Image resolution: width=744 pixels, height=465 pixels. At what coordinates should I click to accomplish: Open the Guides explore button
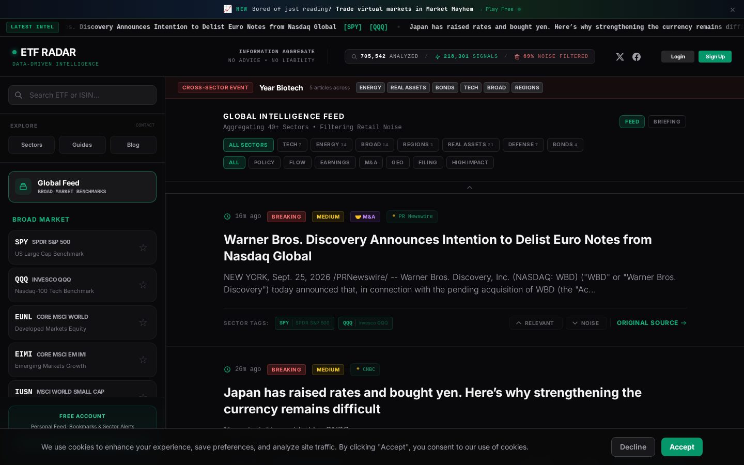click(x=82, y=145)
